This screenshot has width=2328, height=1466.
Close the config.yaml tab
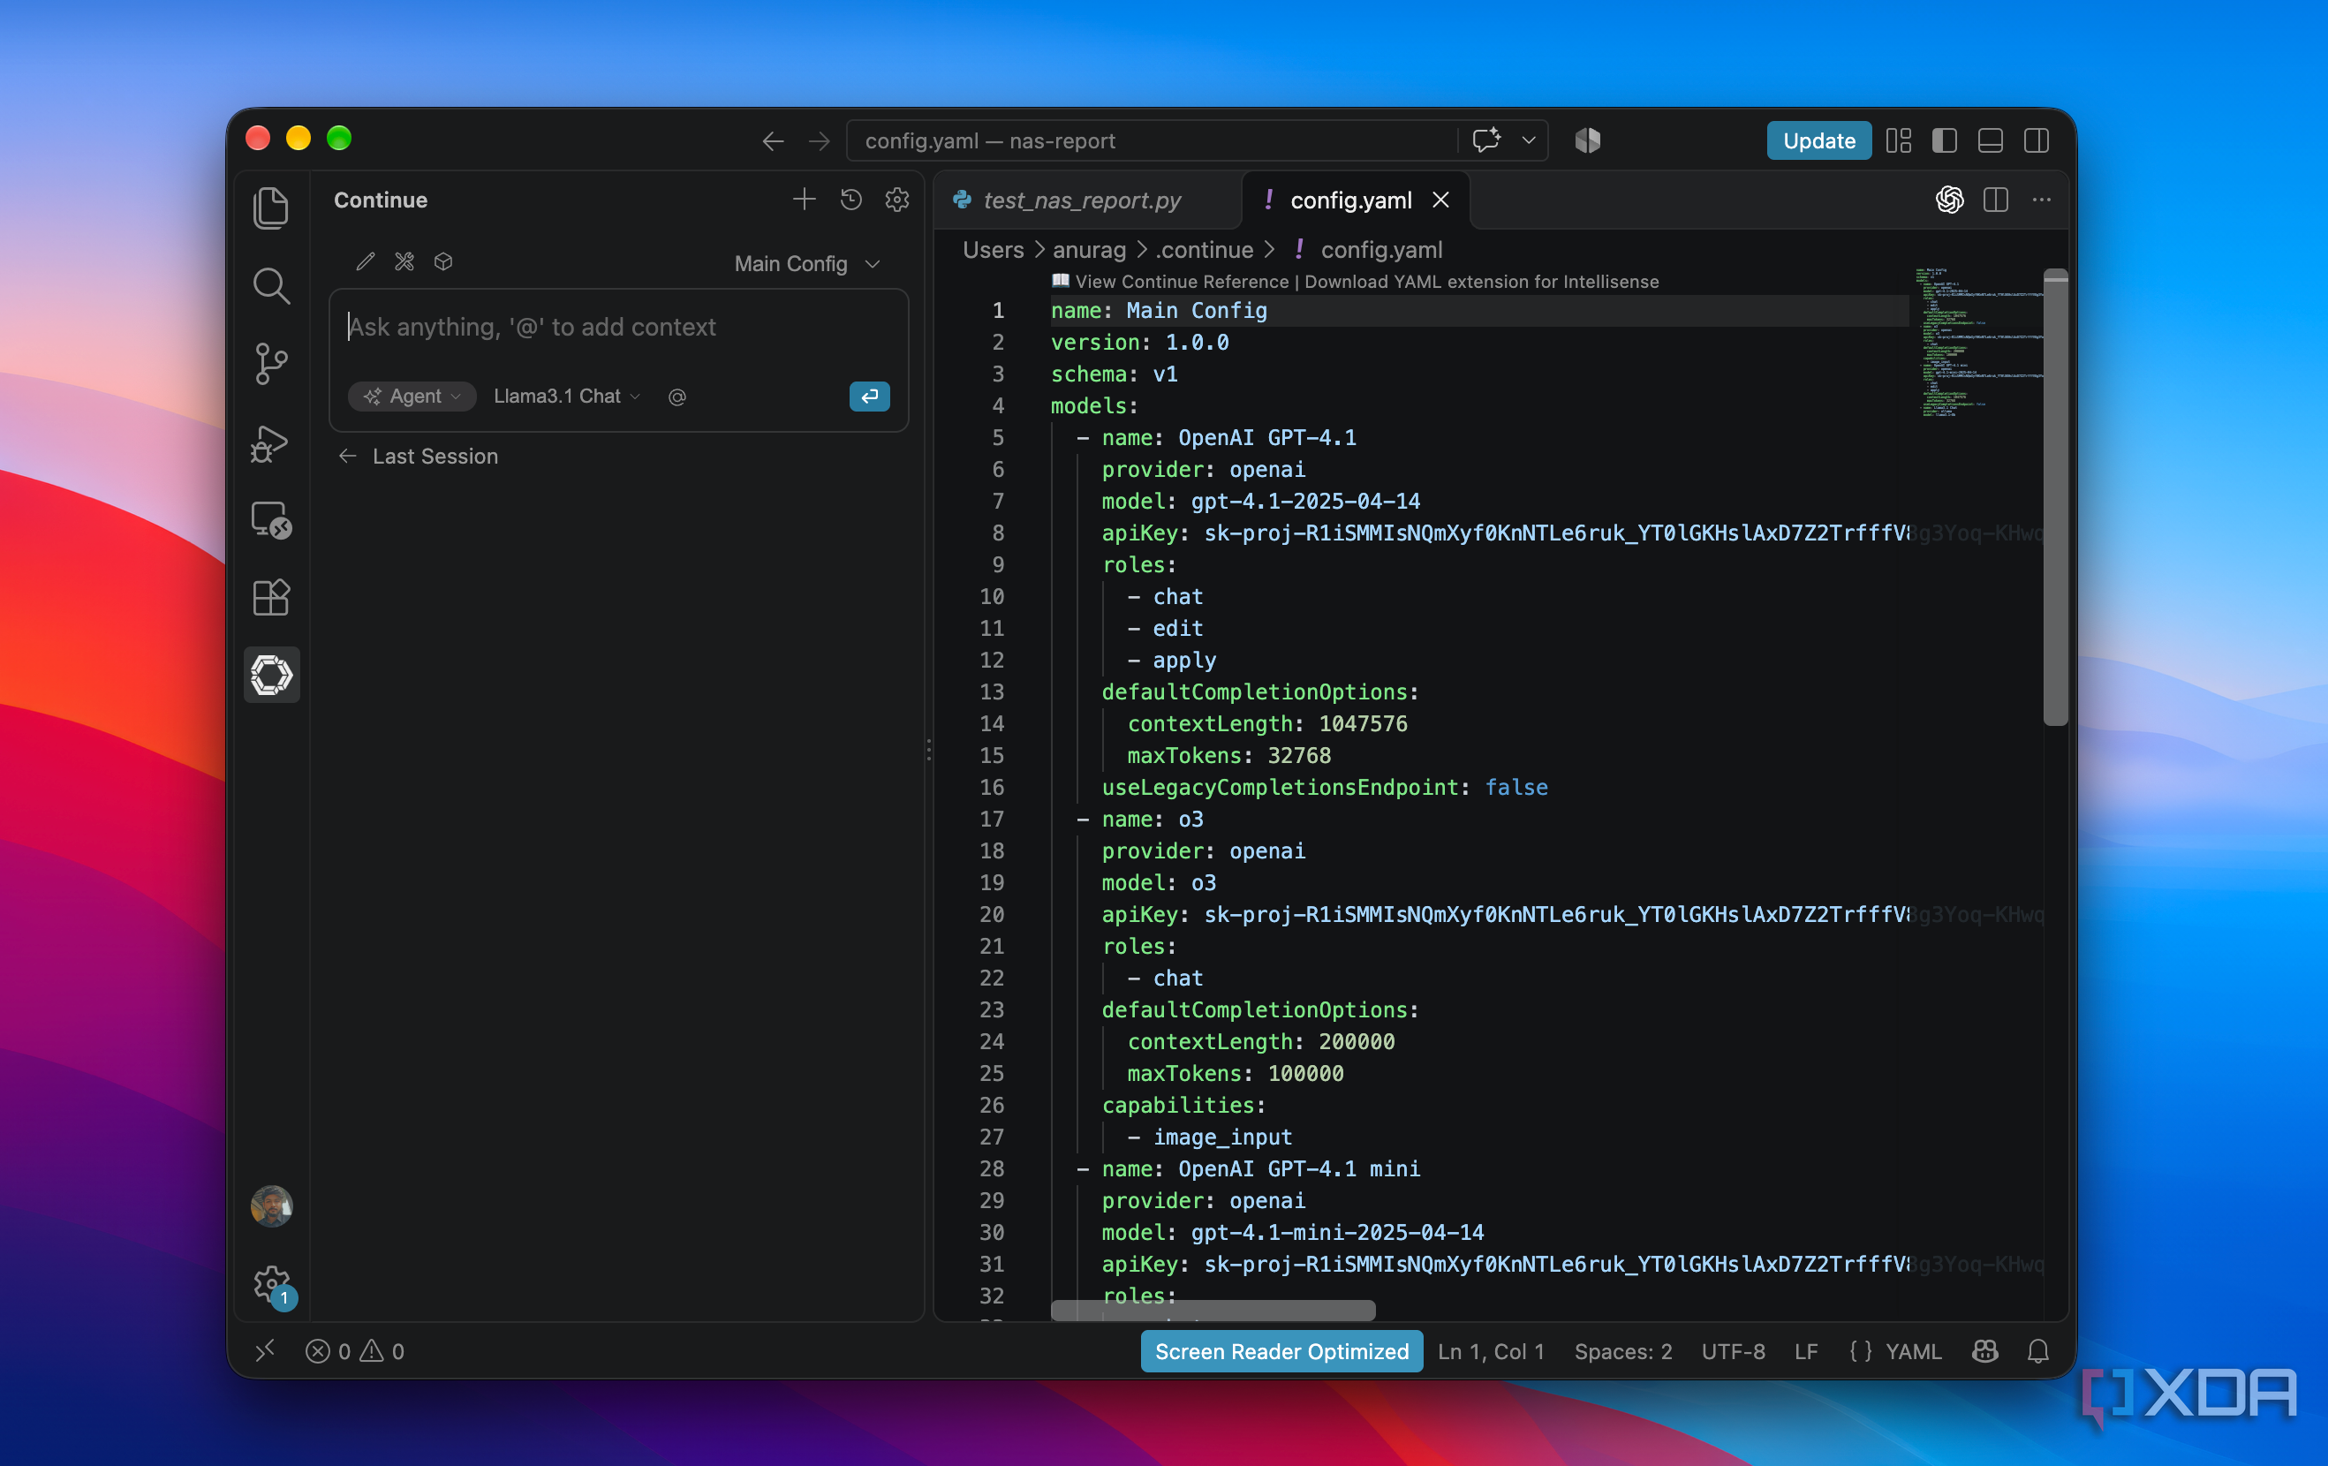click(x=1440, y=200)
